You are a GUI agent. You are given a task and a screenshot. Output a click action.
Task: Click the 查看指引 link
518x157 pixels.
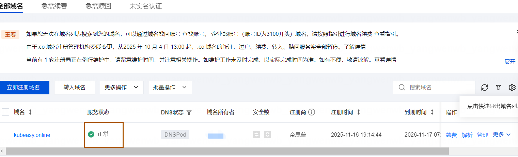[385, 34]
